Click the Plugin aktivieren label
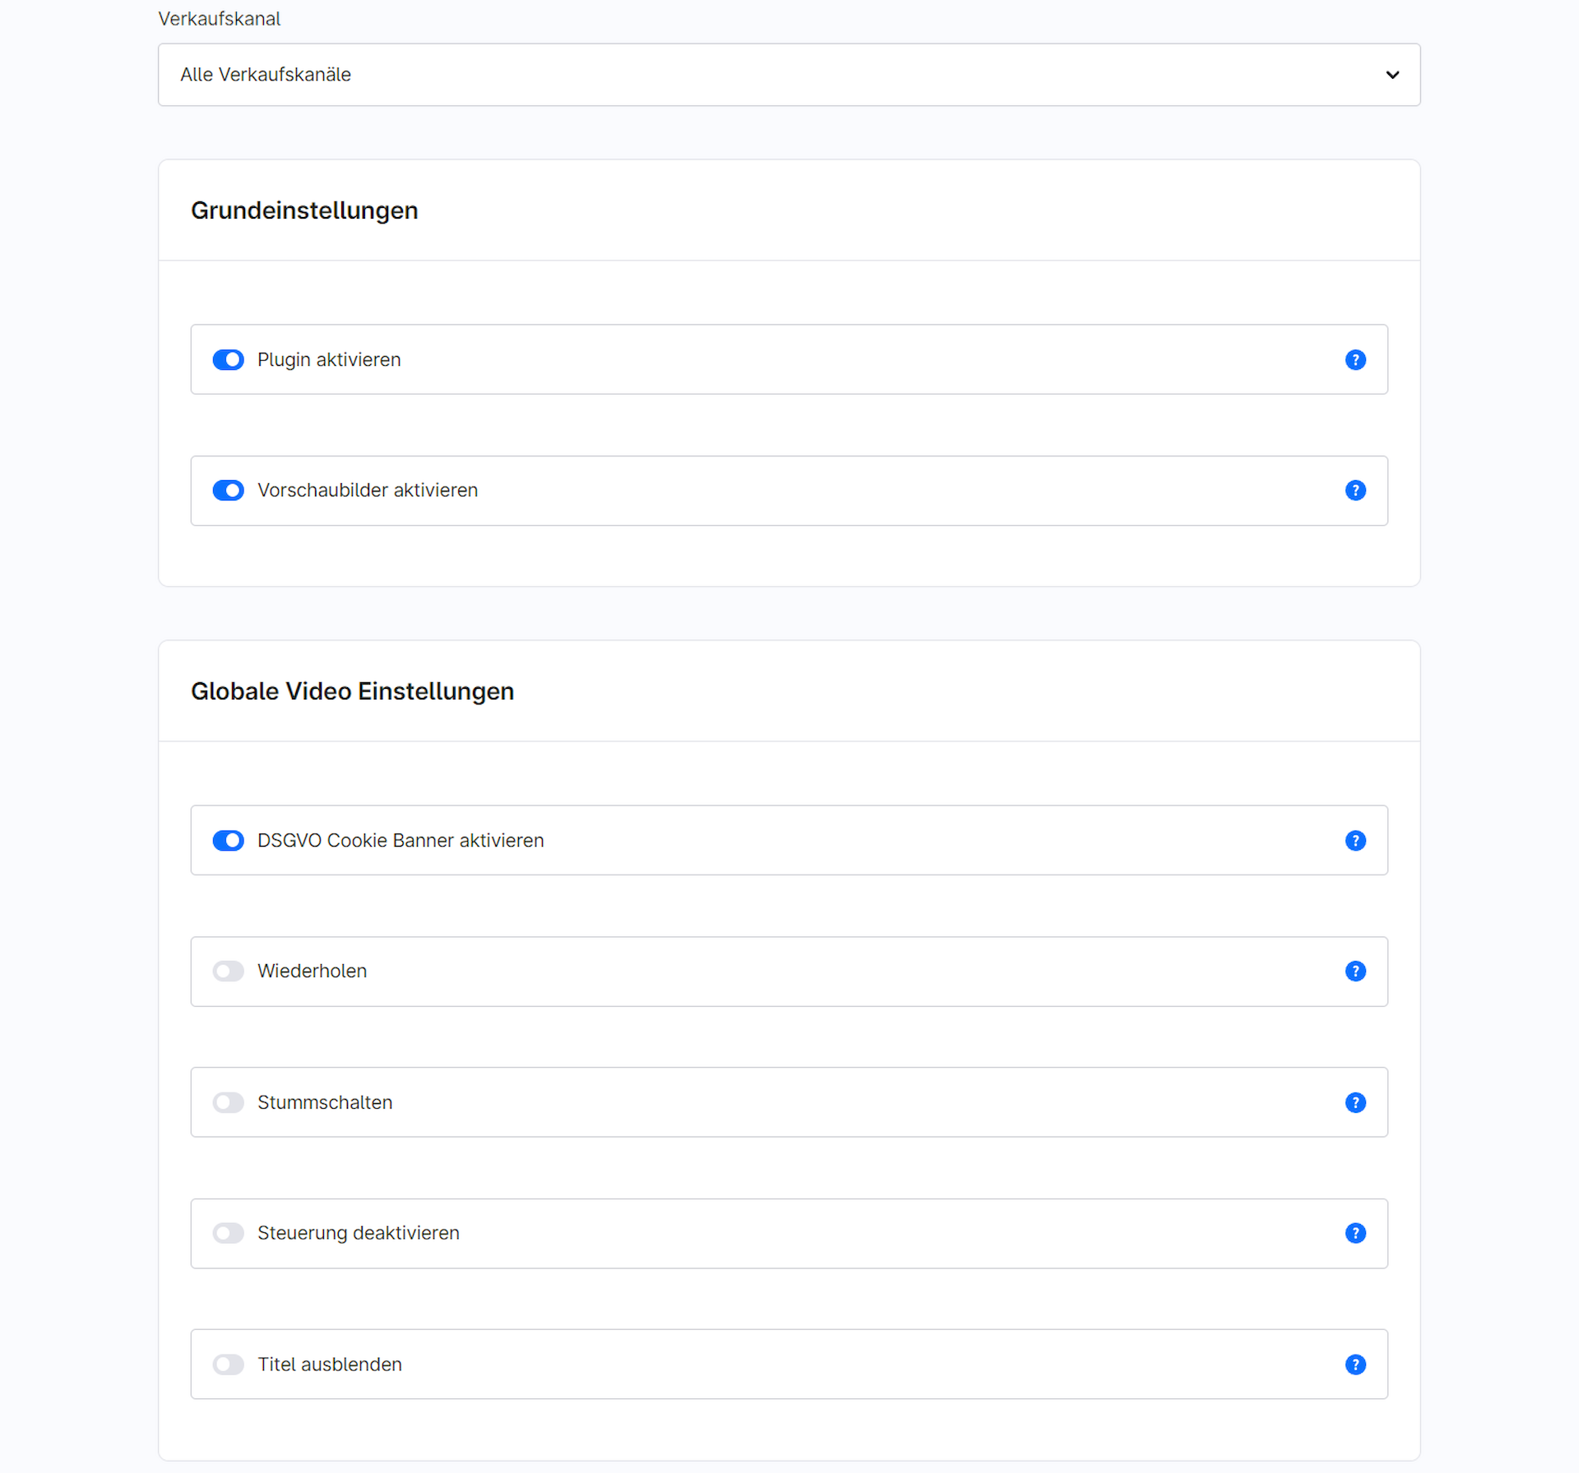This screenshot has width=1579, height=1473. 329,360
